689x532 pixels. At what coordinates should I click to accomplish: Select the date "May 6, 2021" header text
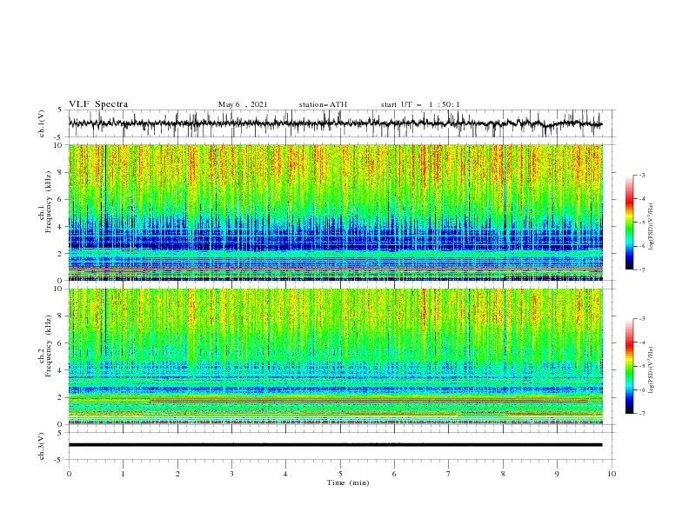(243, 104)
